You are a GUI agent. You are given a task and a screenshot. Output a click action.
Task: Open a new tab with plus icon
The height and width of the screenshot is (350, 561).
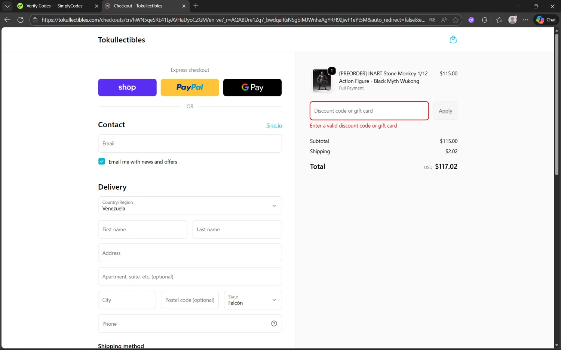pos(196,6)
